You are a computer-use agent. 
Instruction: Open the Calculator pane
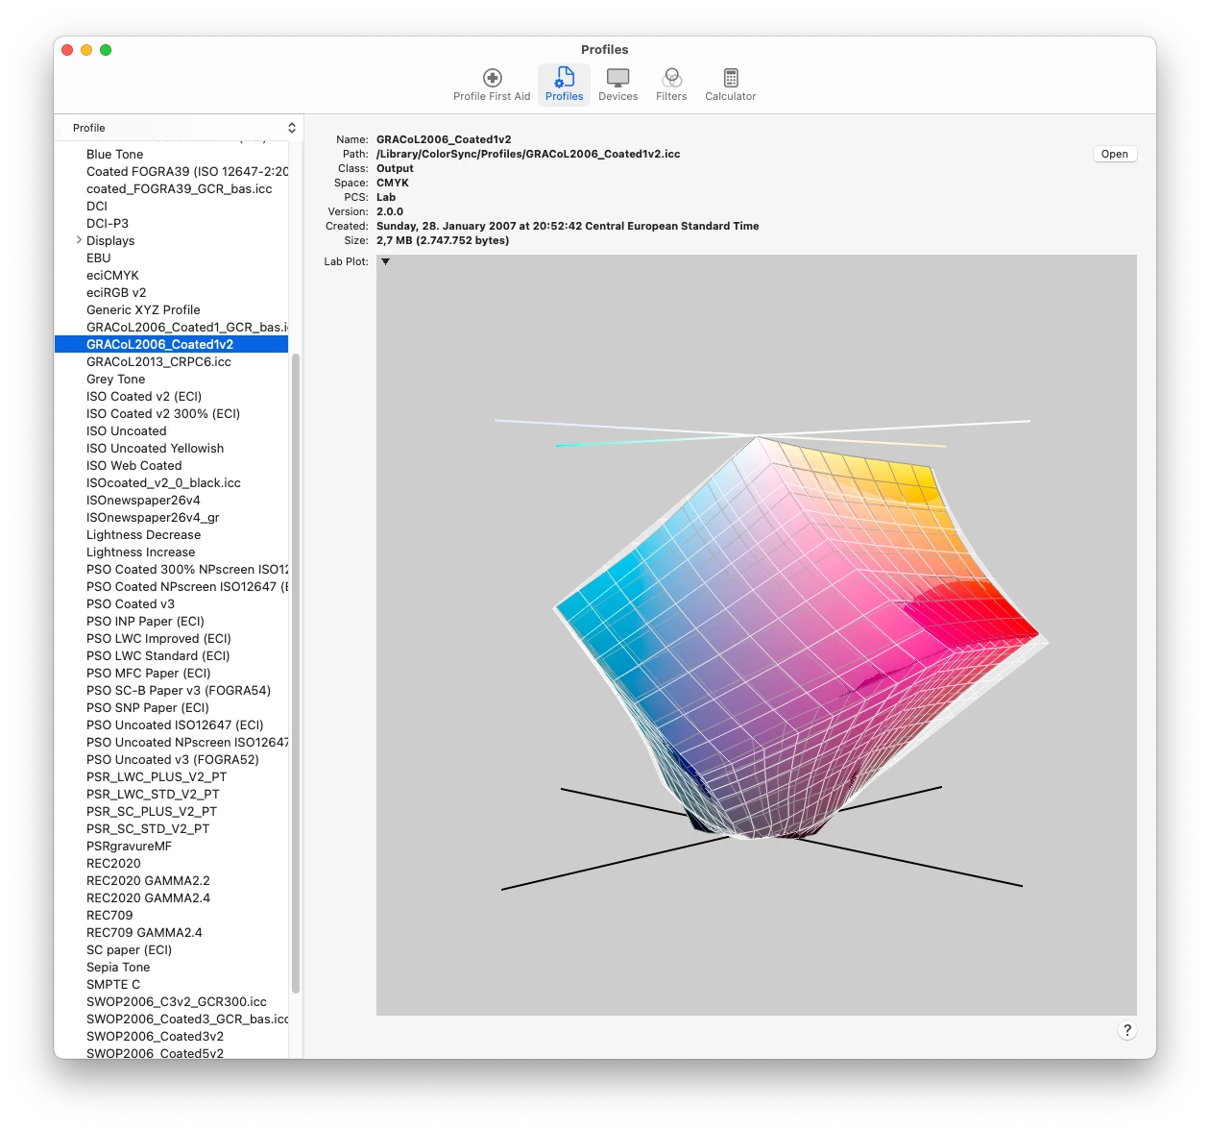click(731, 85)
